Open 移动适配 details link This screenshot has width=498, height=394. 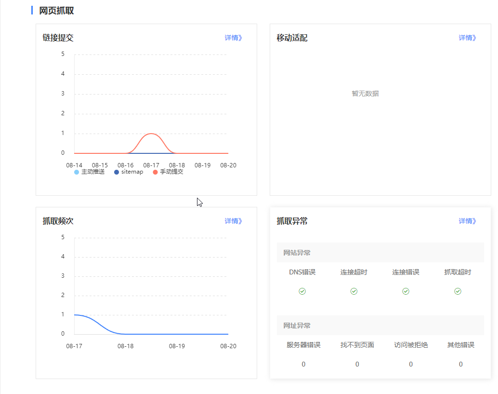[467, 38]
